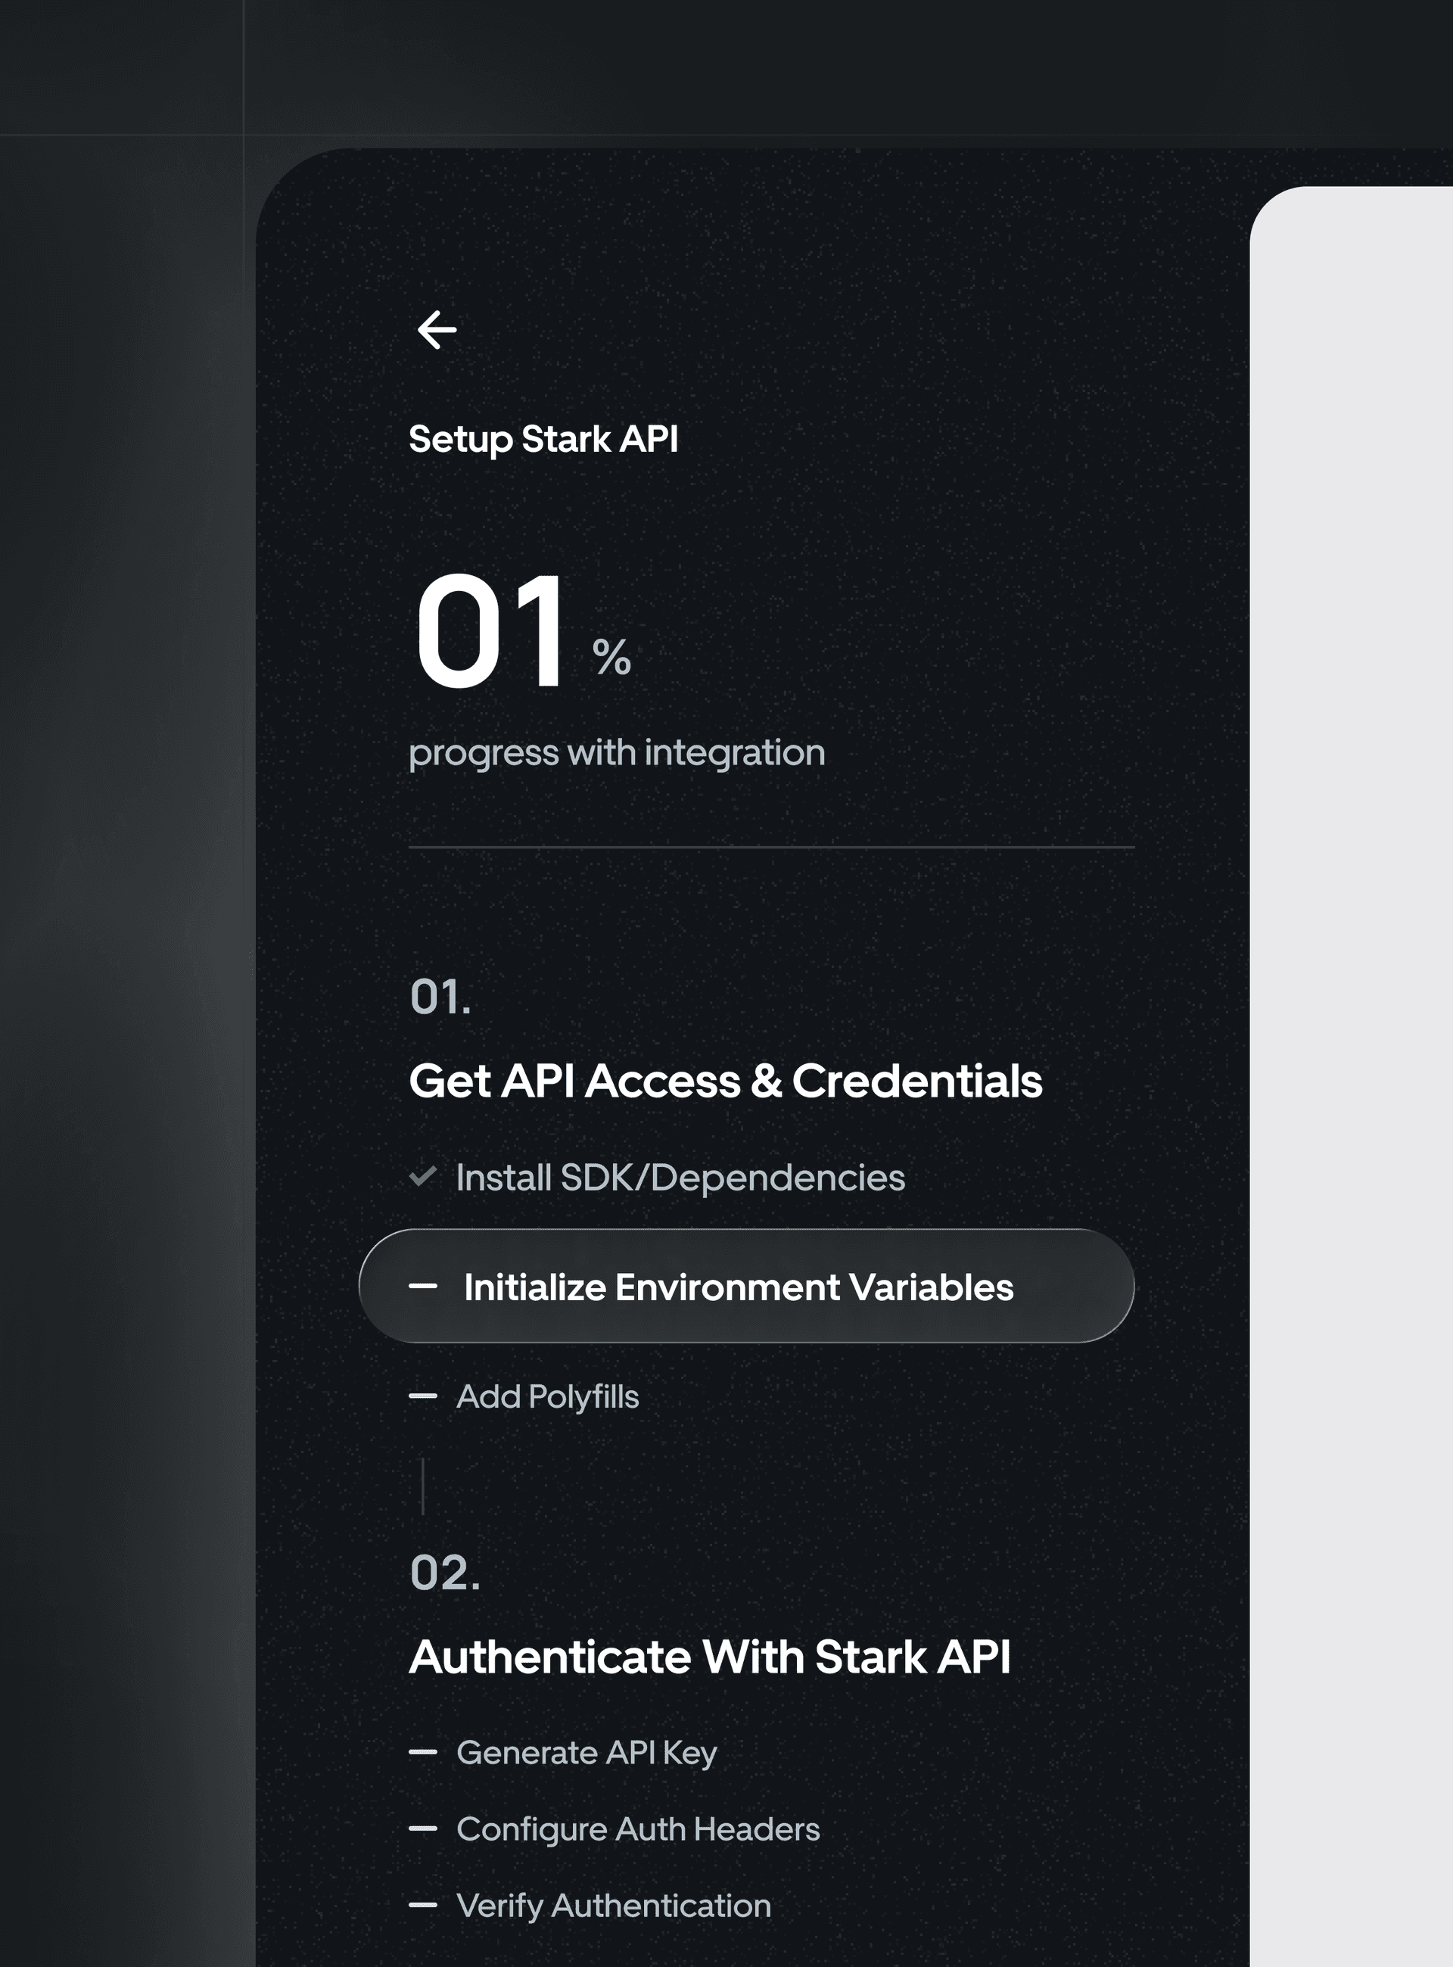Click dash icon beside Verify Authentication
Screen dimensions: 1453x1967
pos(423,1904)
